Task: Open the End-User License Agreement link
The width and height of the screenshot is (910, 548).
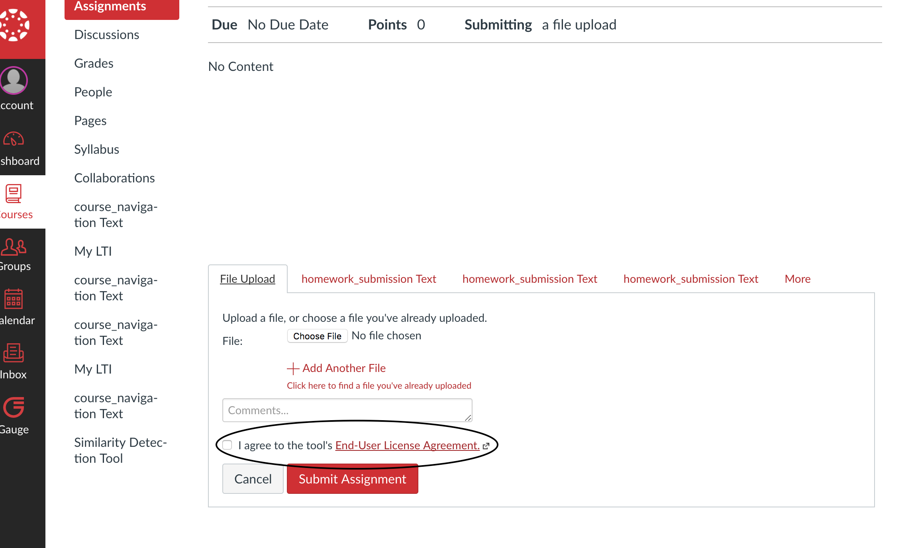Action: point(406,445)
